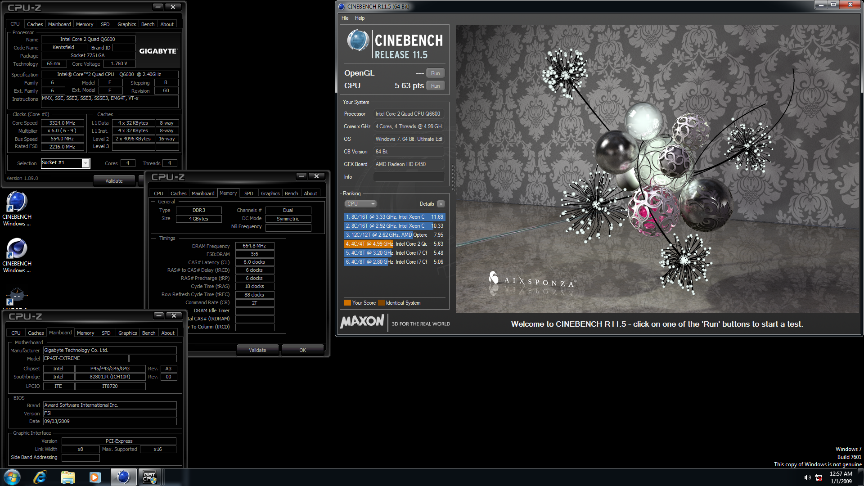Click the Name field Intel Core 2 Quad Q6600
864x486 pixels.
[88, 40]
